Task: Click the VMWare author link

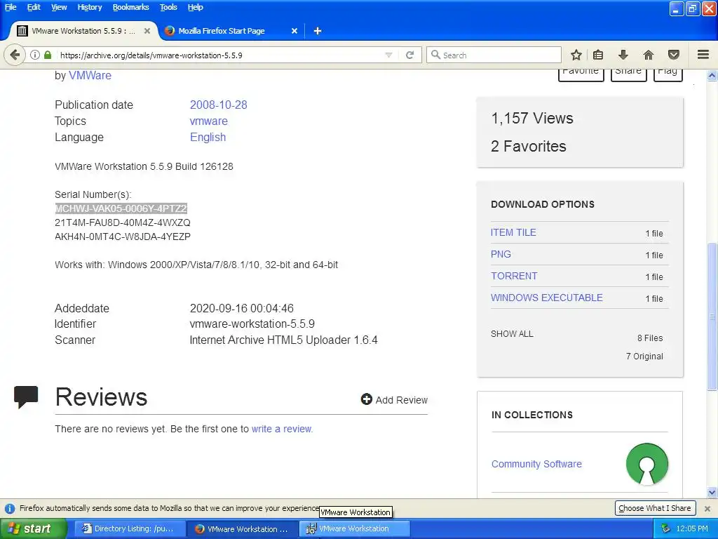Action: click(x=90, y=75)
